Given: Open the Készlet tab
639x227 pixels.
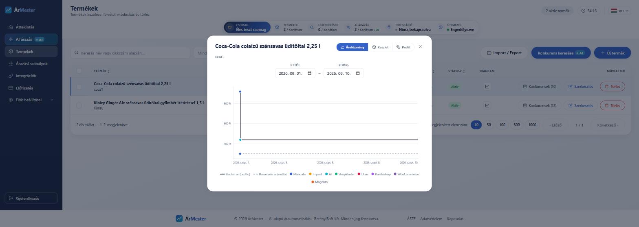Looking at the screenshot, I should pos(380,47).
